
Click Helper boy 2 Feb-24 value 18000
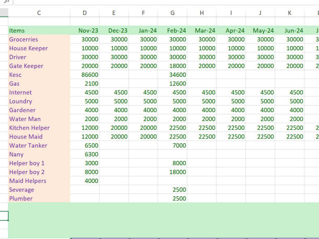coord(173,172)
